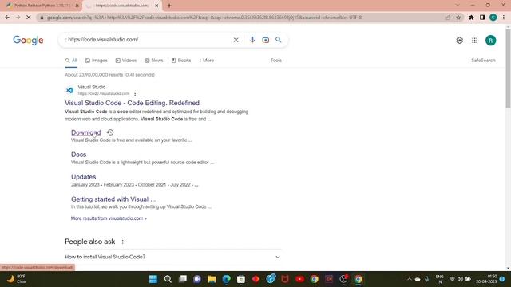The width and height of the screenshot is (511, 287).
Task: Open People also ask options dots
Action: 122,242
